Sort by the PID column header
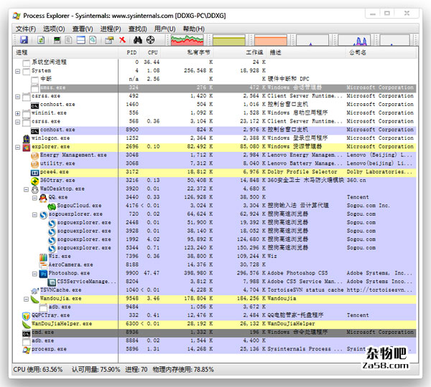Screen dimensions: 431x387 pos(129,52)
